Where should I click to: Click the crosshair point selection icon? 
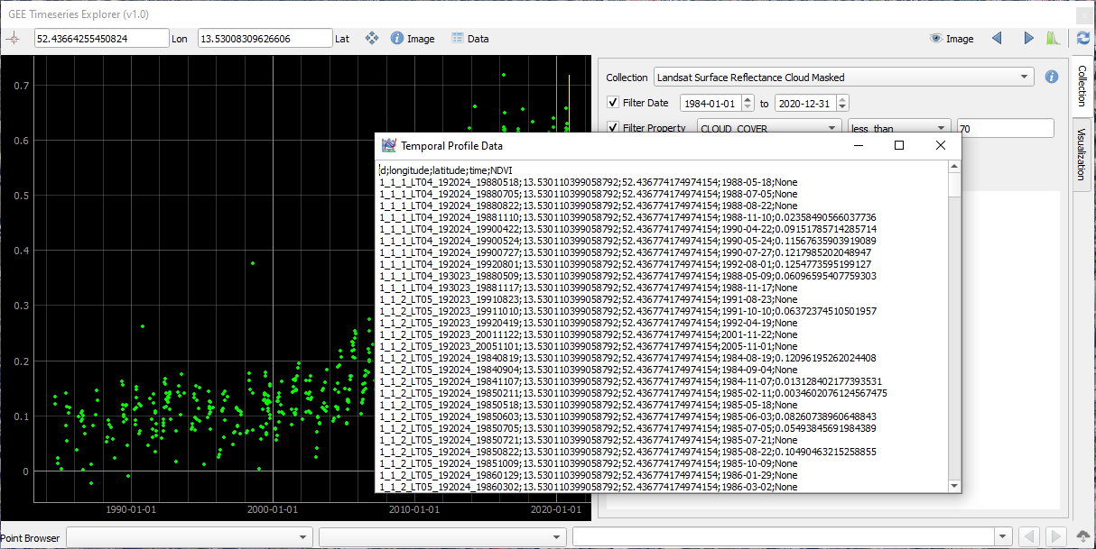coord(13,39)
